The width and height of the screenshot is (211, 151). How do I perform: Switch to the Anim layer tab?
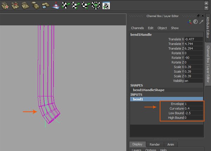[x=171, y=144]
